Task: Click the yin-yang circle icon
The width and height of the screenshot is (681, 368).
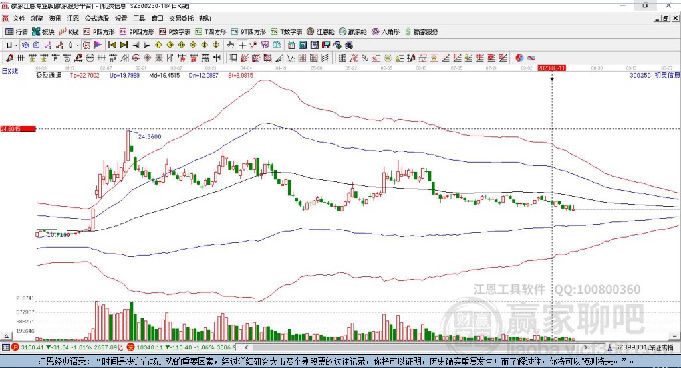Action: (x=519, y=58)
